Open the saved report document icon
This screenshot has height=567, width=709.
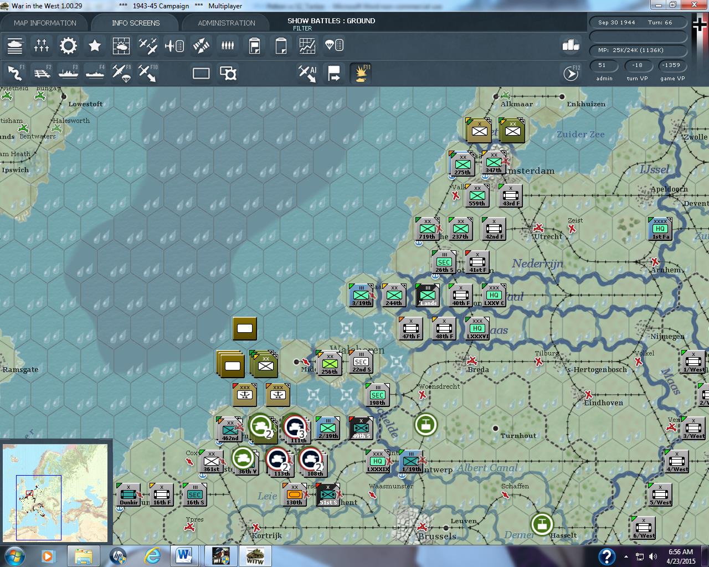pyautogui.click(x=254, y=45)
